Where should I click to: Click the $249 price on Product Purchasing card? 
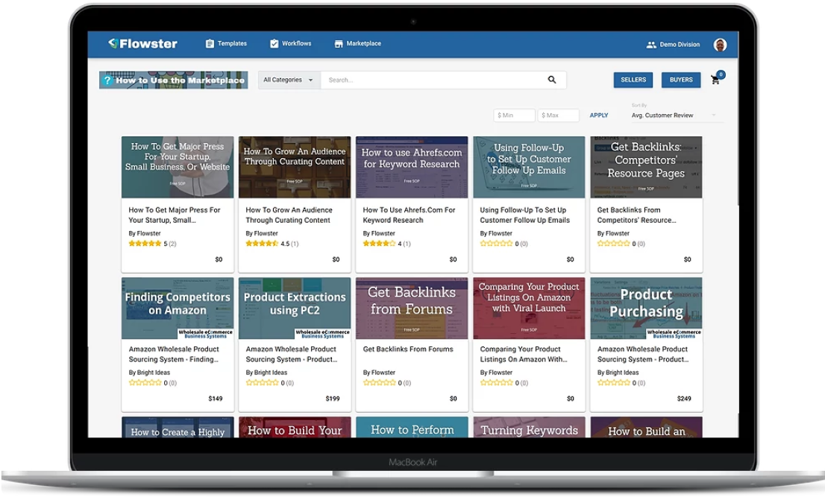tap(684, 399)
